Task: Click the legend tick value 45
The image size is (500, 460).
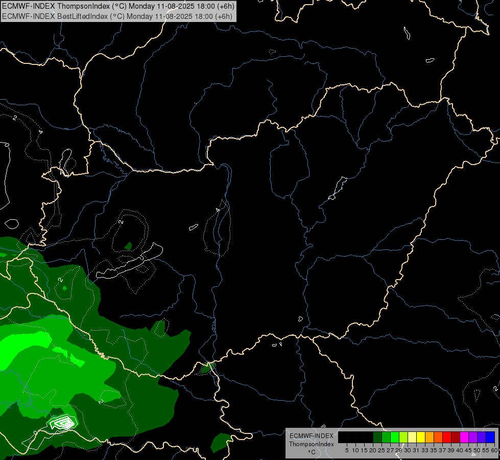Action: point(468,450)
